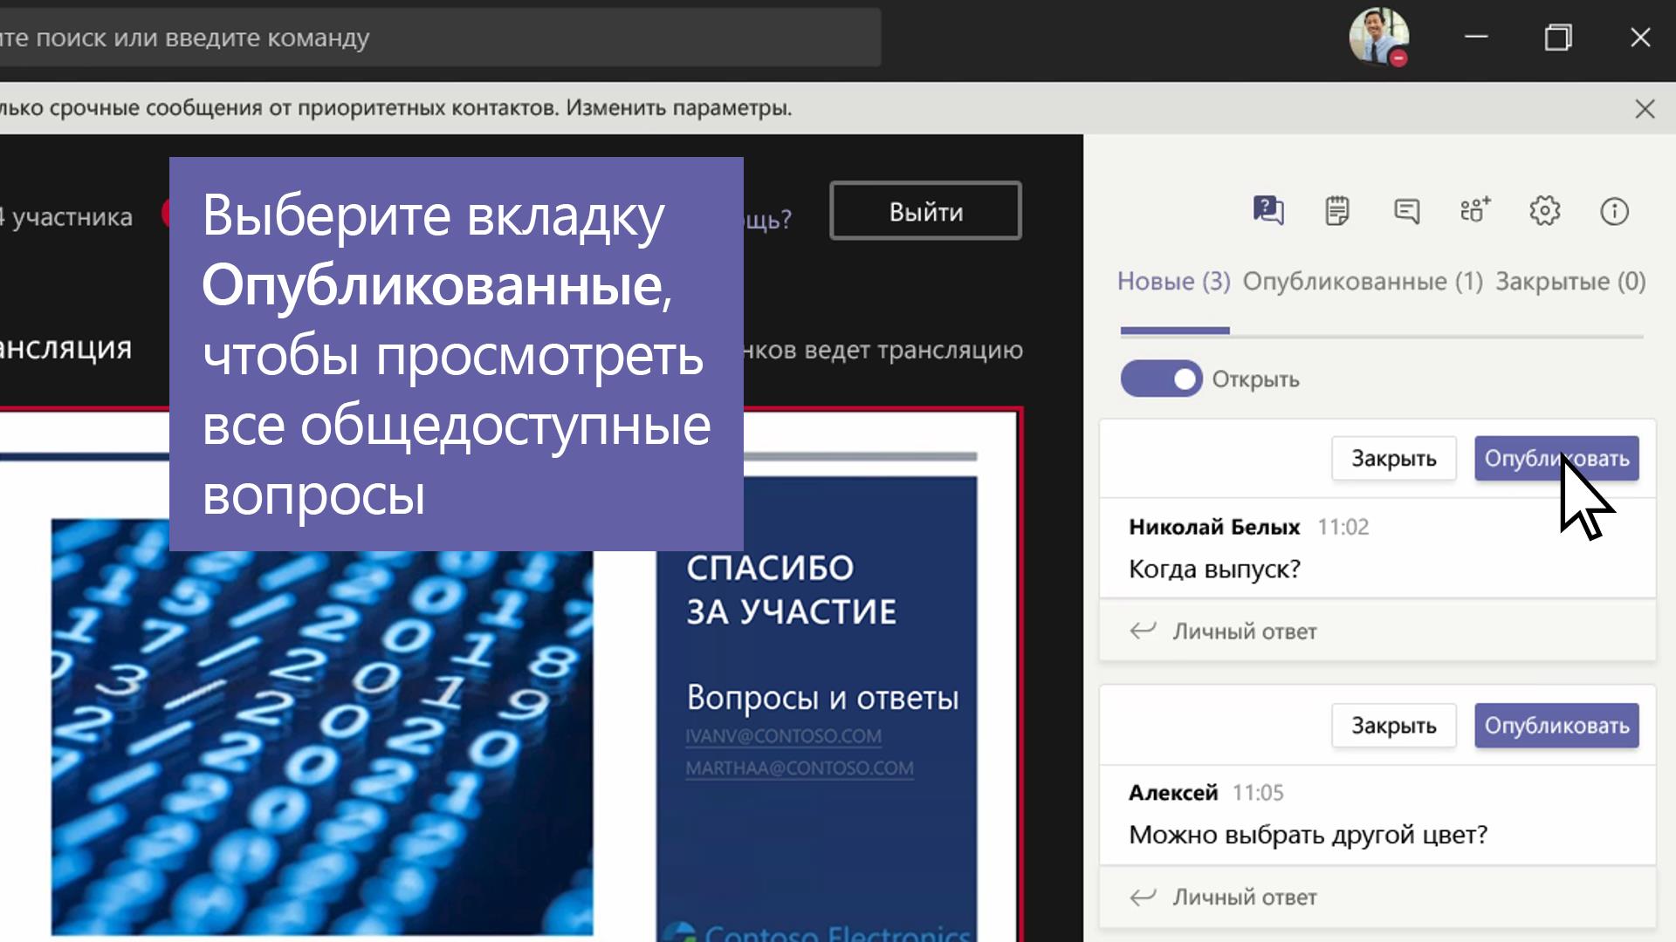This screenshot has width=1676, height=942.
Task: Restore down the Teams window
Action: (x=1558, y=37)
